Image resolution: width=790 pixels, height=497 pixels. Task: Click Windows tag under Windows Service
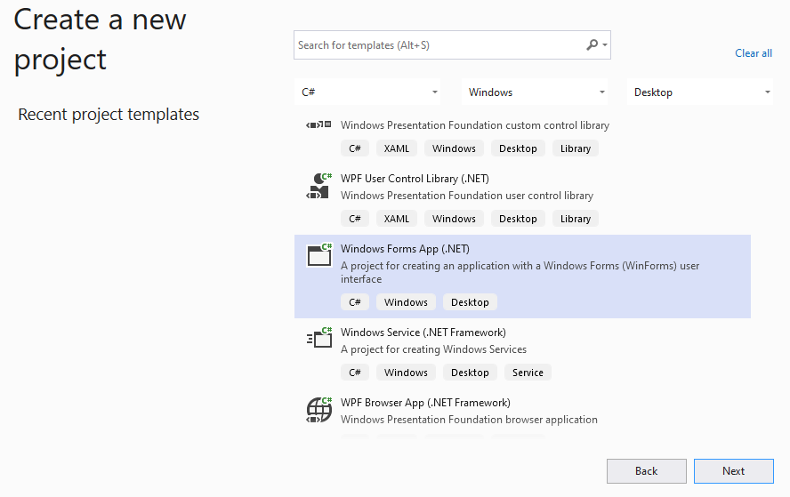pyautogui.click(x=406, y=373)
